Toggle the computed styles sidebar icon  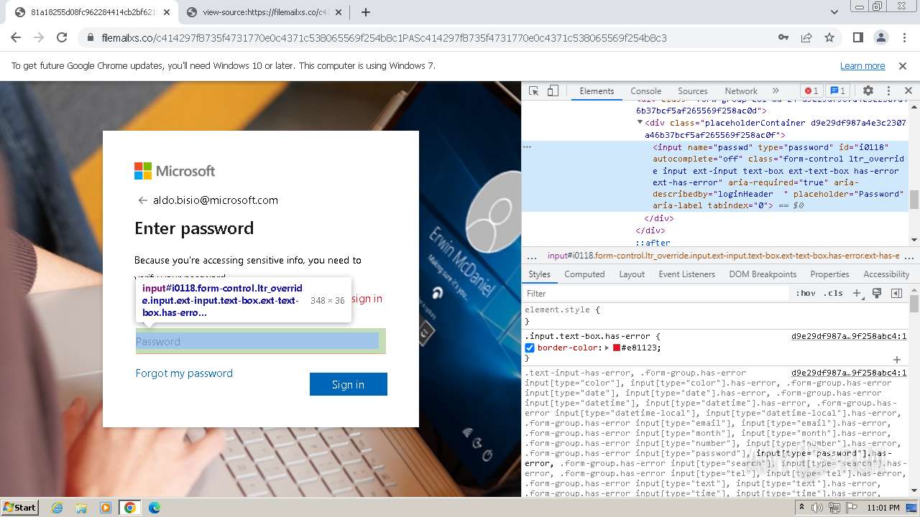coord(896,294)
